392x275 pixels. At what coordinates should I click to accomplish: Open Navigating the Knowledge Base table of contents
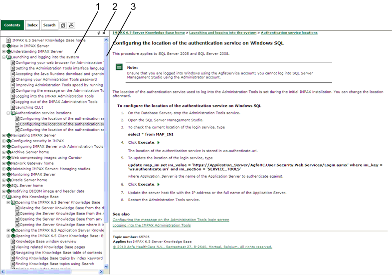click(x=59, y=253)
